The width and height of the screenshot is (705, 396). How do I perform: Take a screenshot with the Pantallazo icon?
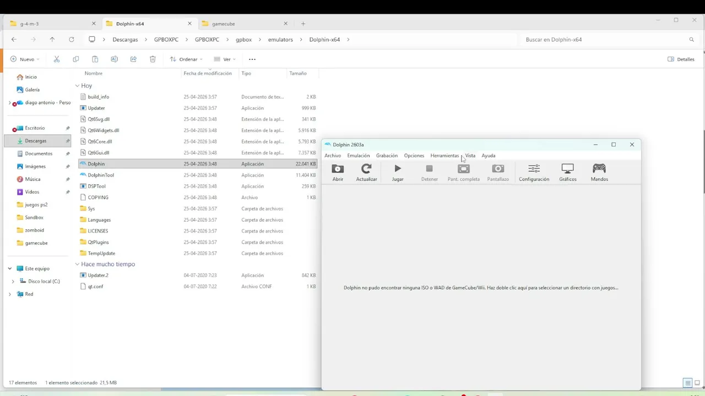point(498,169)
